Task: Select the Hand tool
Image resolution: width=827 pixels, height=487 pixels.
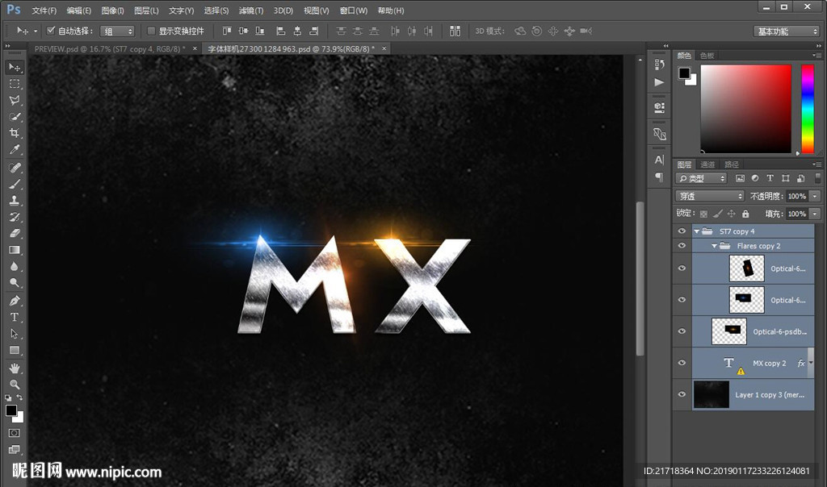Action: coord(15,368)
